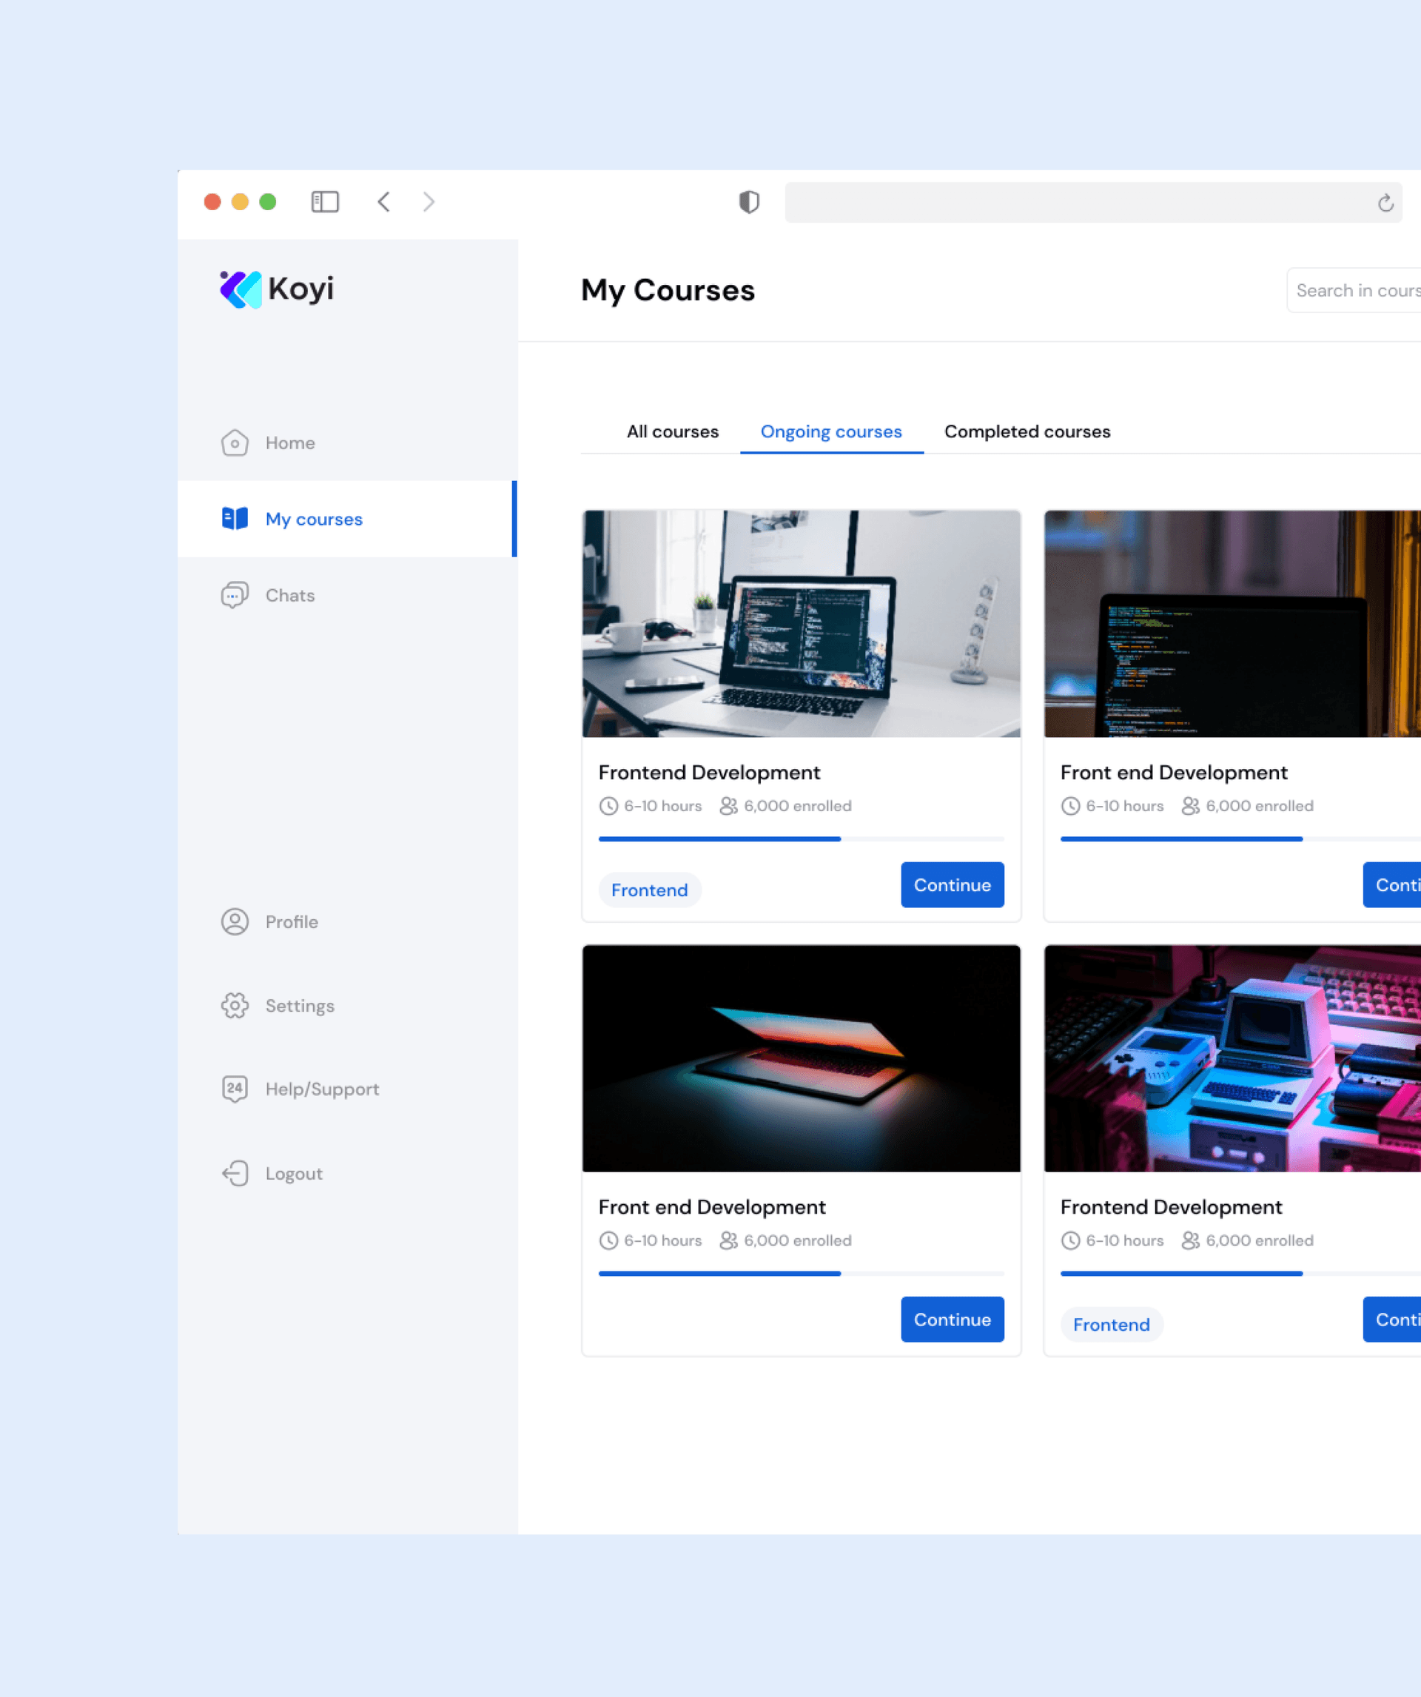Image resolution: width=1421 pixels, height=1697 pixels.
Task: Open the Completed courses tab
Action: (1027, 431)
